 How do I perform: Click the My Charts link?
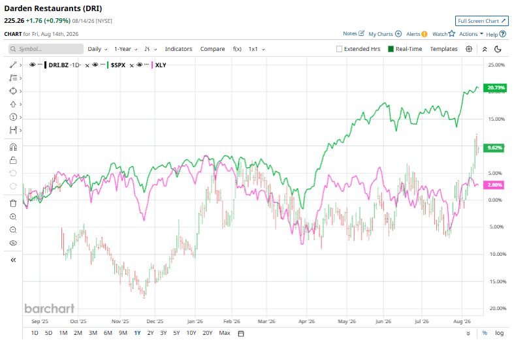(x=380, y=34)
